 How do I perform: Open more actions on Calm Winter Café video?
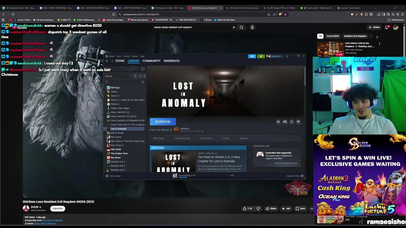point(379,44)
